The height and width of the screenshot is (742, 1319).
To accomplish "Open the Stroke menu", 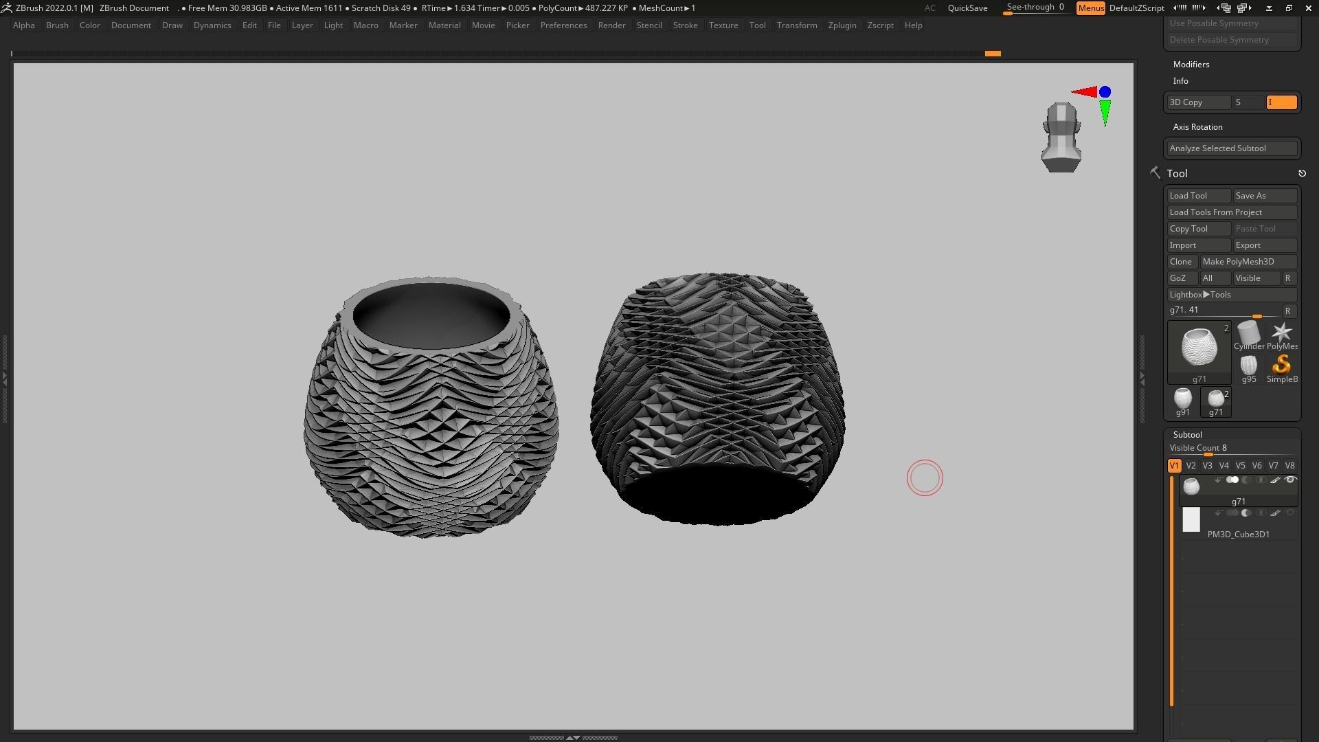I will coord(684,25).
